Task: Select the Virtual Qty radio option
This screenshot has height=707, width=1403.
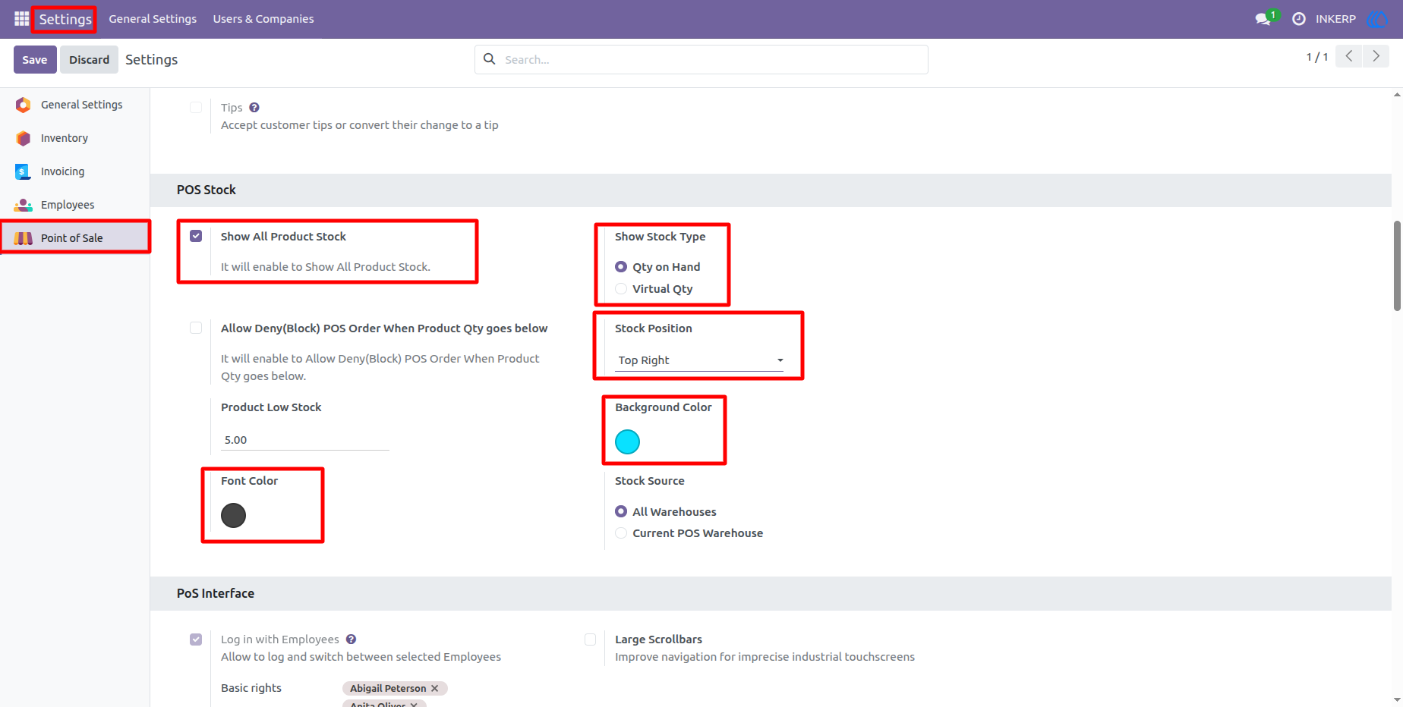Action: 621,289
